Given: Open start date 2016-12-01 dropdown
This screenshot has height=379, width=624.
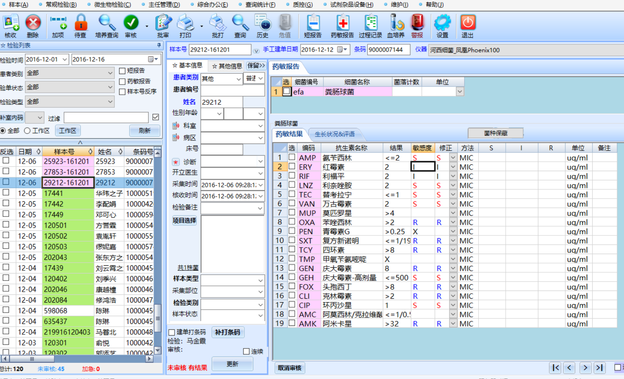Looking at the screenshot, I should click(x=64, y=59).
